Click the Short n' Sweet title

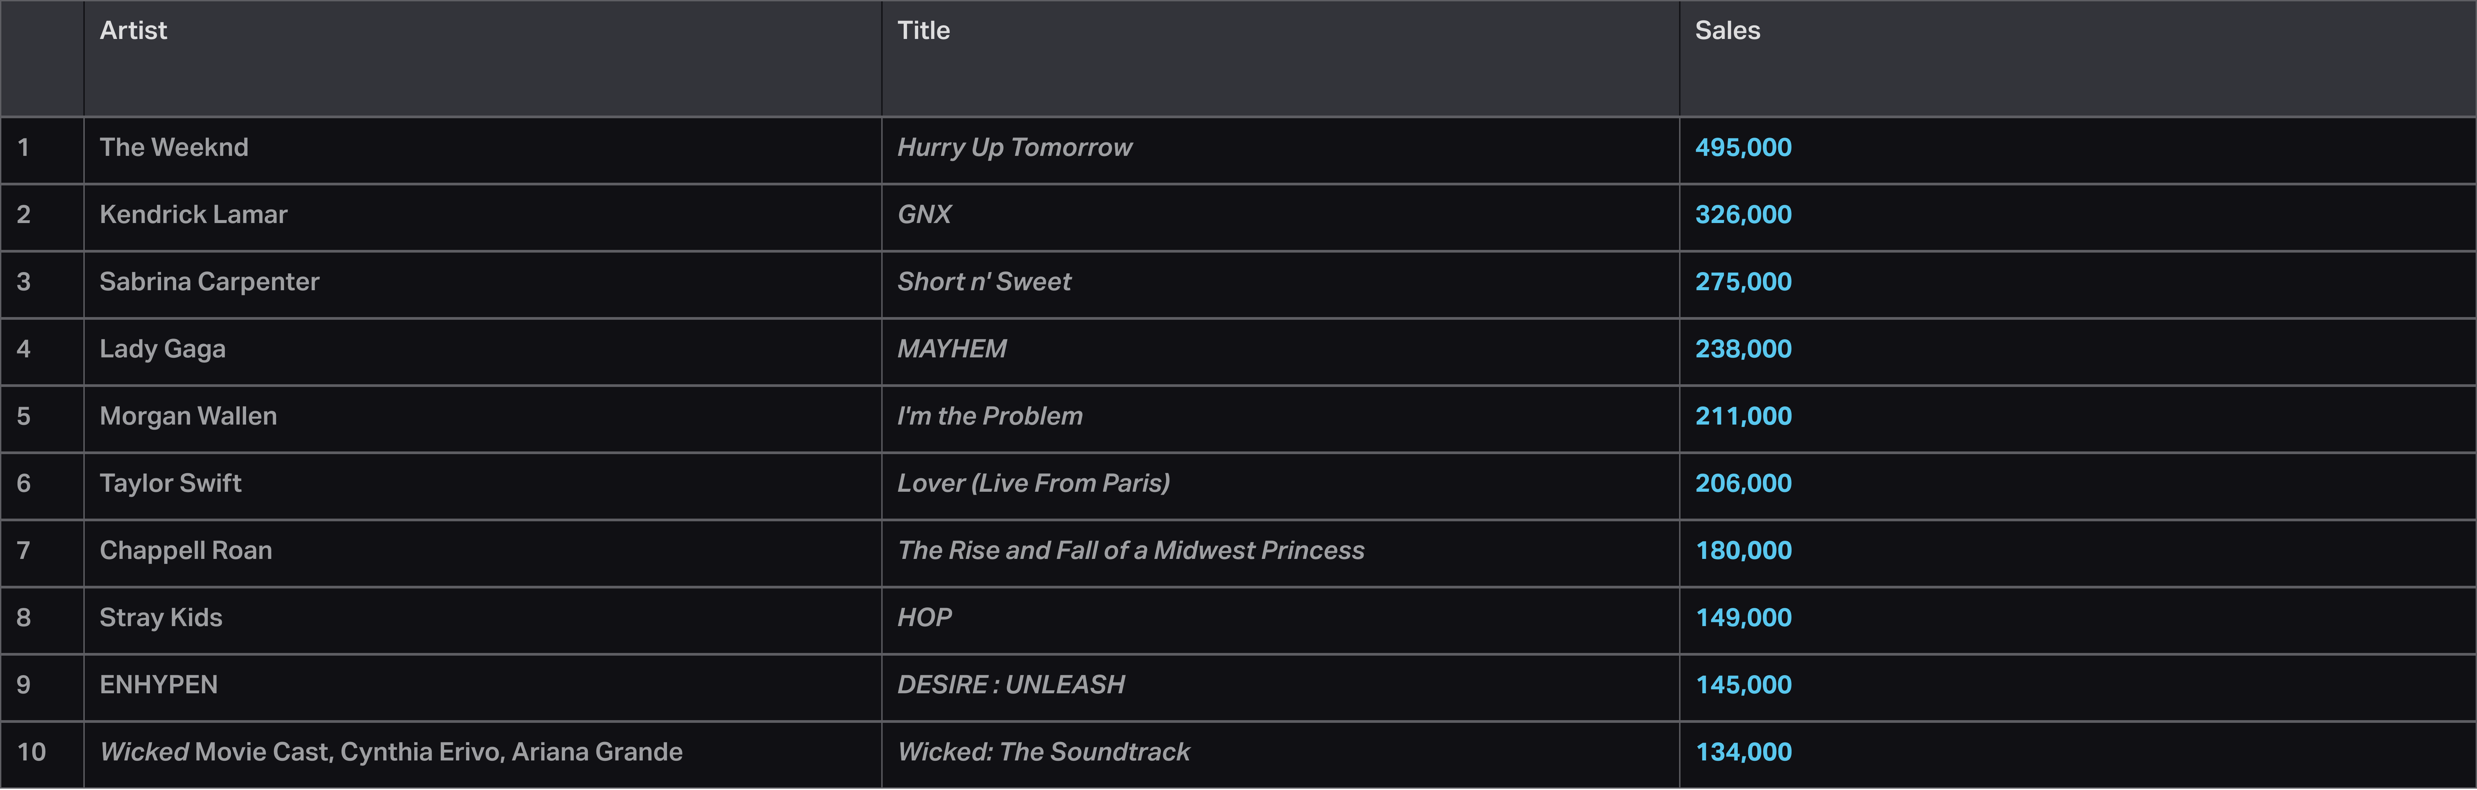(984, 281)
